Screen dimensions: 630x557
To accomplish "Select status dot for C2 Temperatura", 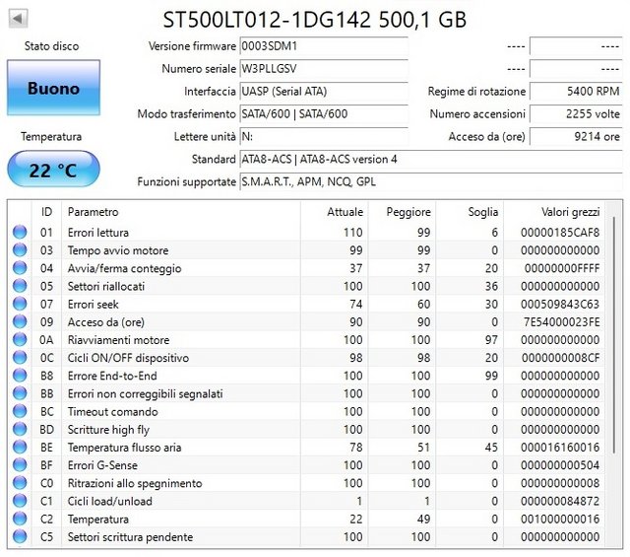I will [20, 519].
